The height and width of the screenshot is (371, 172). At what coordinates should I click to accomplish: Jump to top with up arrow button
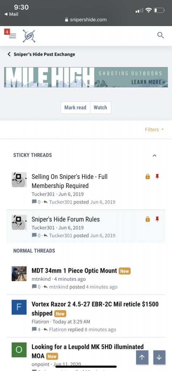point(142,358)
